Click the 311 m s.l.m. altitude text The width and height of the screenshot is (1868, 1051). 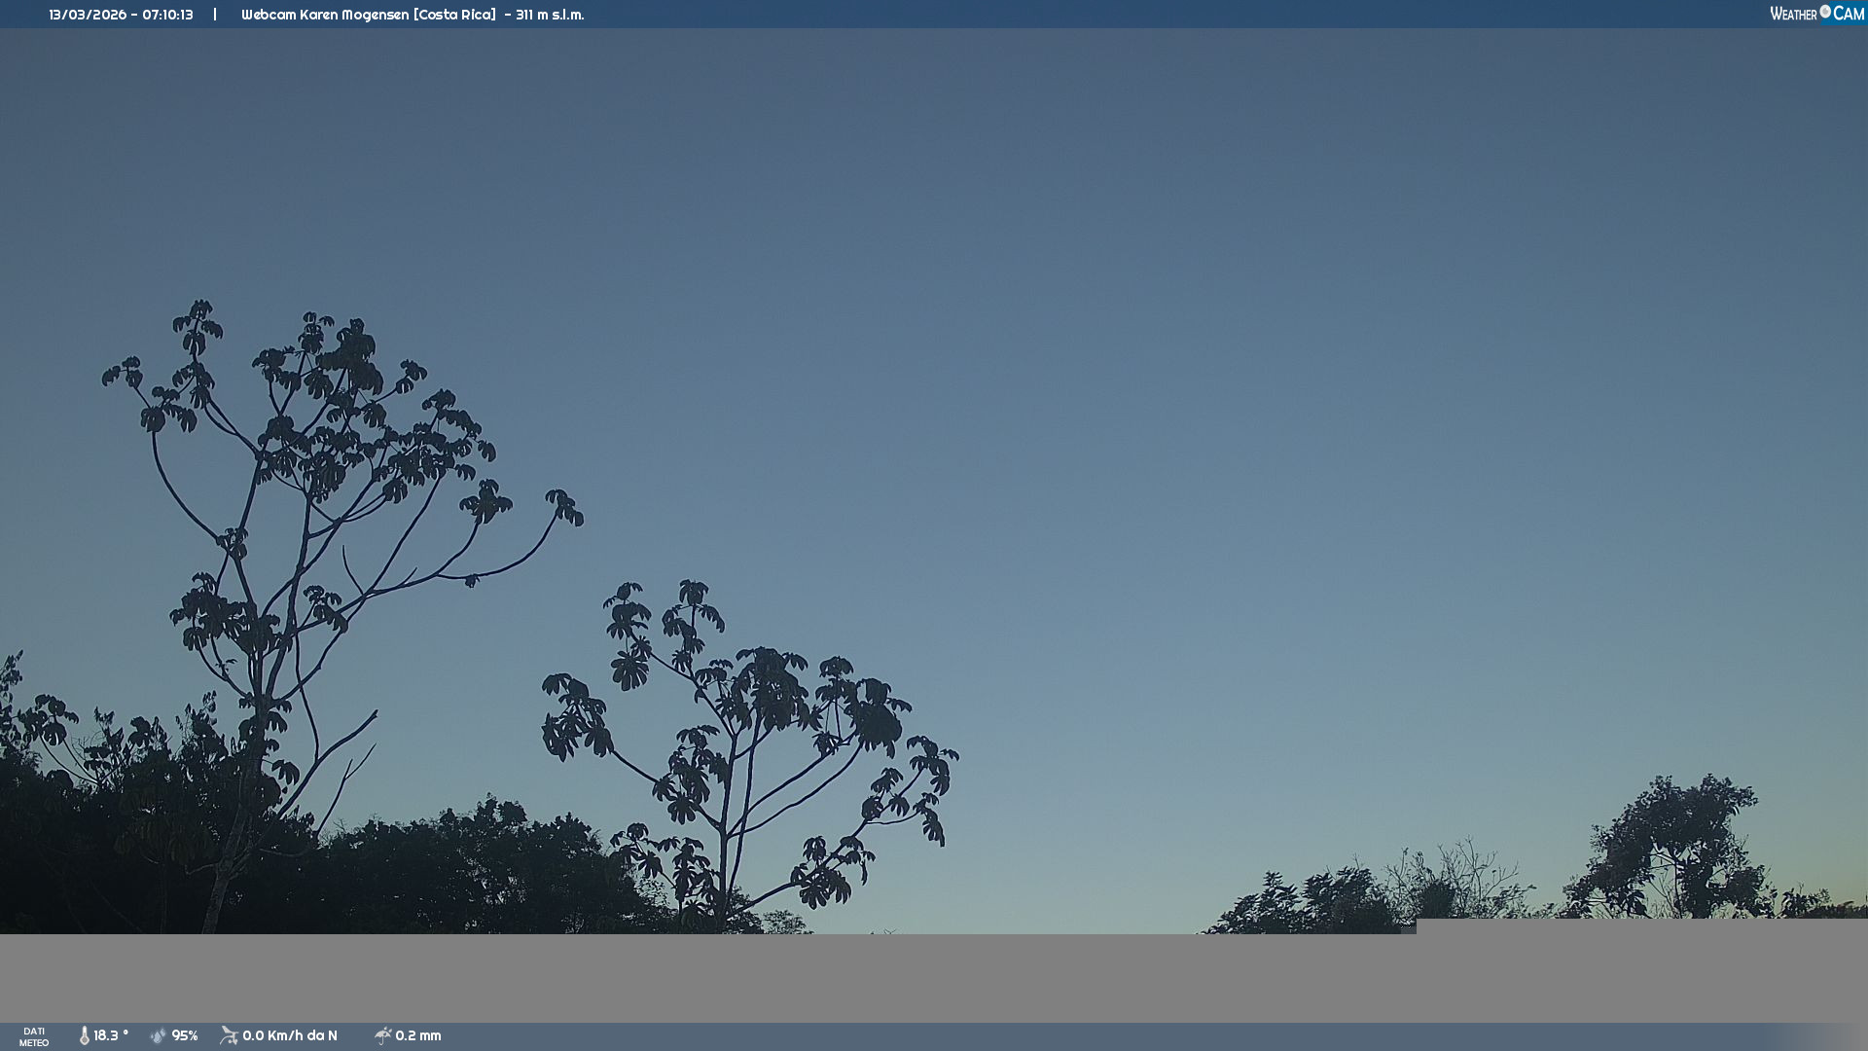[x=550, y=15]
